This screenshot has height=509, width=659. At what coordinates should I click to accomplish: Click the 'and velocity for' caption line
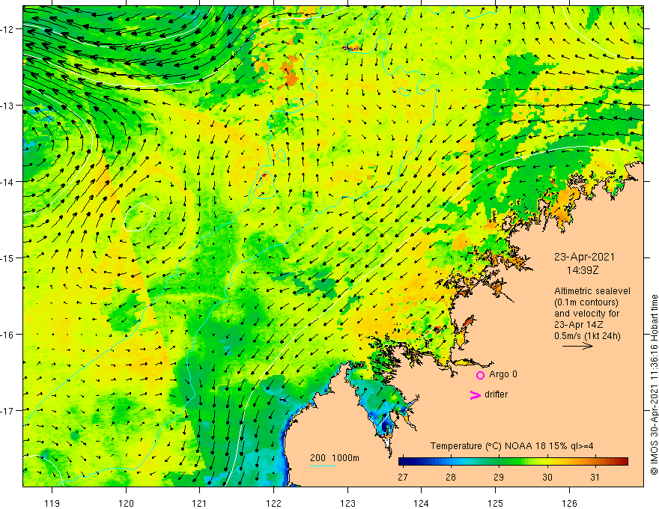[586, 314]
